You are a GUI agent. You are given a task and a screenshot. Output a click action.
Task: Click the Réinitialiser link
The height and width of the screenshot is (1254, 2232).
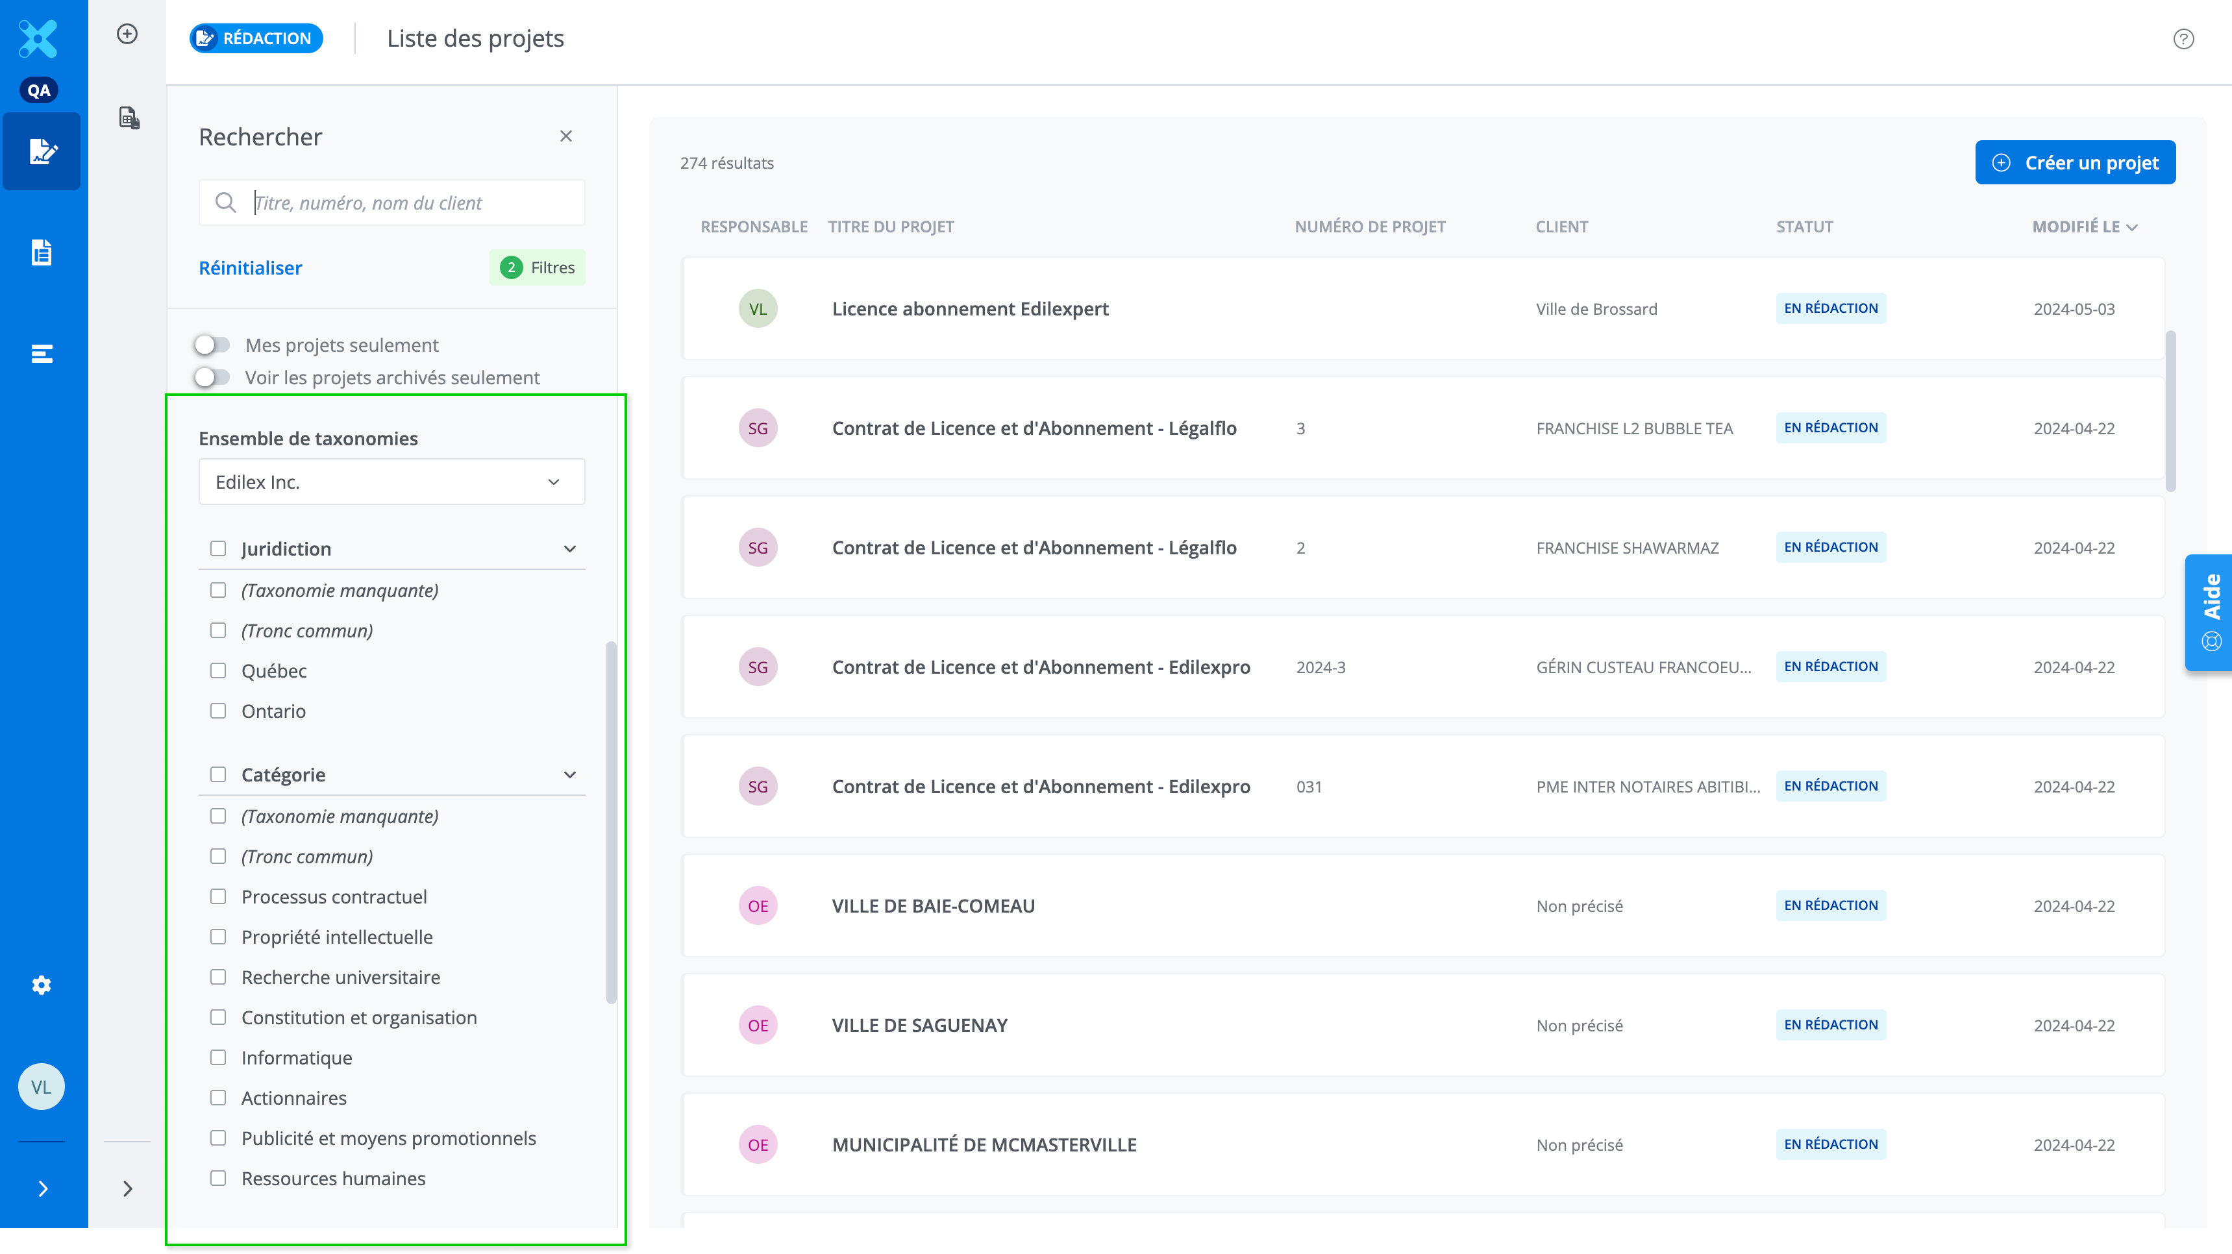(x=251, y=267)
